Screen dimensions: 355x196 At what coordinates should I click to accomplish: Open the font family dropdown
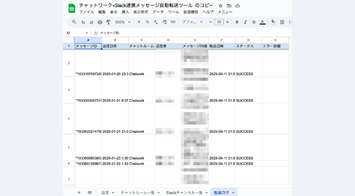click(x=192, y=22)
